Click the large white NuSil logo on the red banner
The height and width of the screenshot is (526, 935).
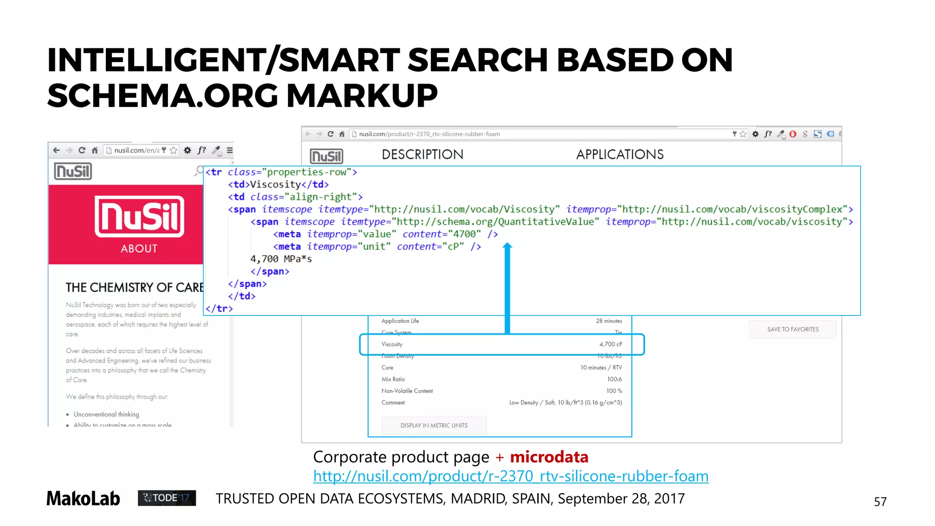point(140,216)
